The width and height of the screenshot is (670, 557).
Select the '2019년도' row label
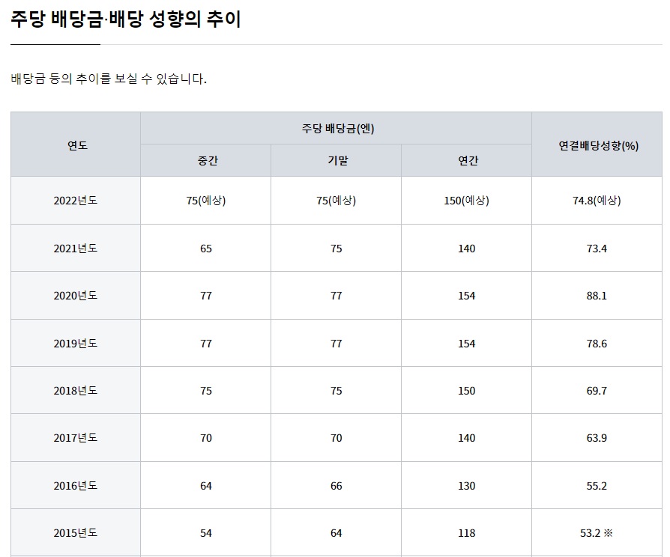(x=76, y=343)
